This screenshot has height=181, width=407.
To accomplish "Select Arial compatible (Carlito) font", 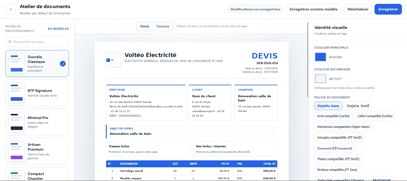I will click(x=334, y=116).
